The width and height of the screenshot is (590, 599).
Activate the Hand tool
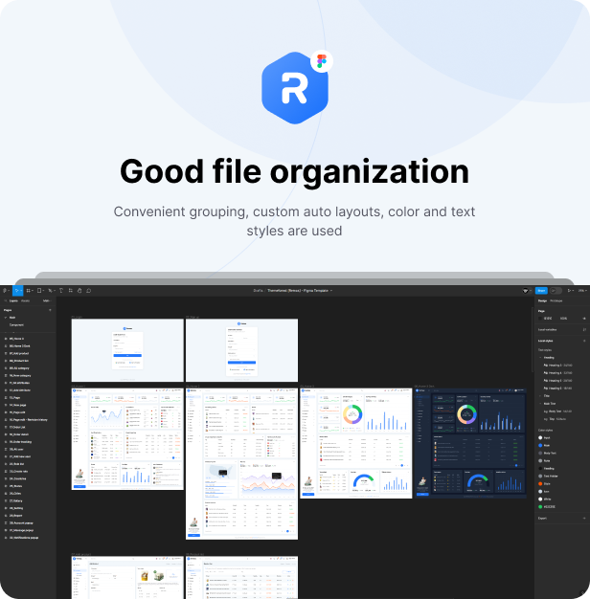point(79,290)
